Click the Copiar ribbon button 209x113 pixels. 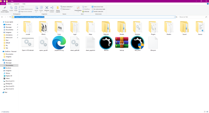point(11,9)
